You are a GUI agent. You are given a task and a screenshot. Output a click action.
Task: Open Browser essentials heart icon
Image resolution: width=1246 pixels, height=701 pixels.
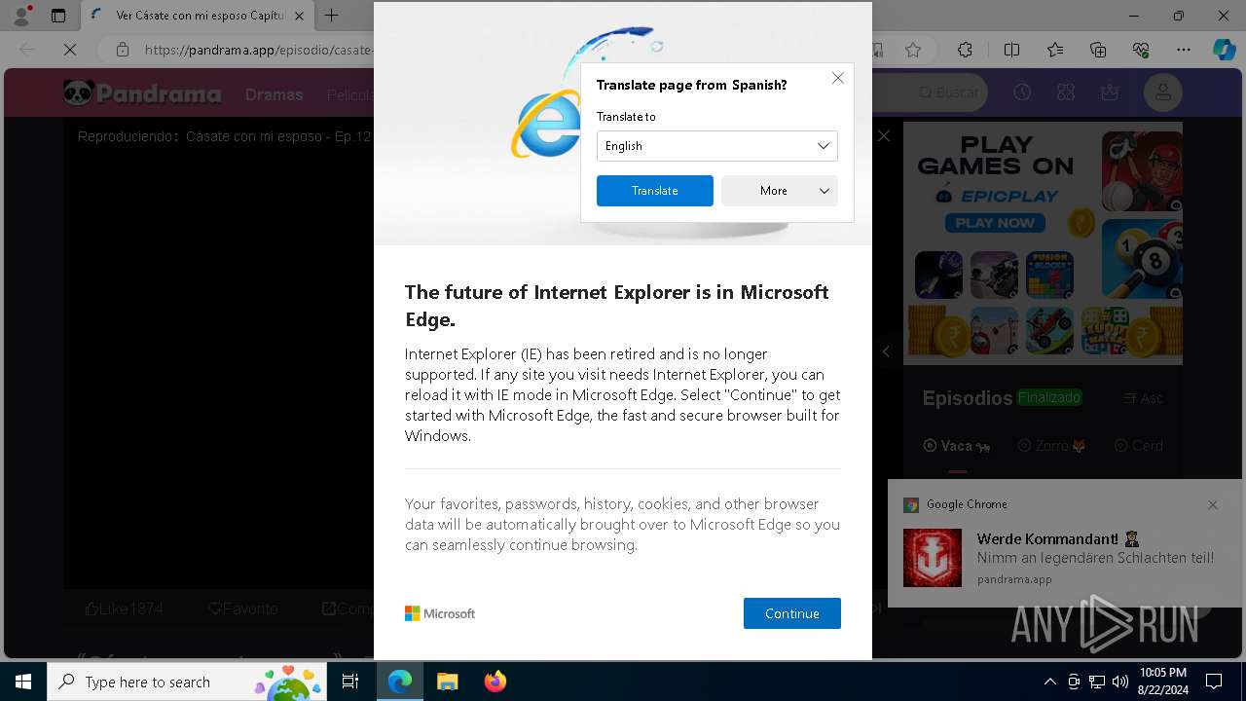pos(1141,50)
